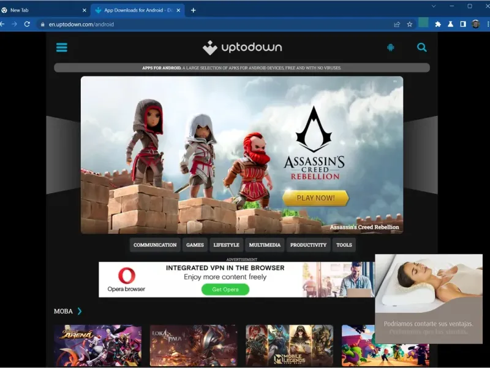Open Chrome Labs flask icon

(x=450, y=24)
